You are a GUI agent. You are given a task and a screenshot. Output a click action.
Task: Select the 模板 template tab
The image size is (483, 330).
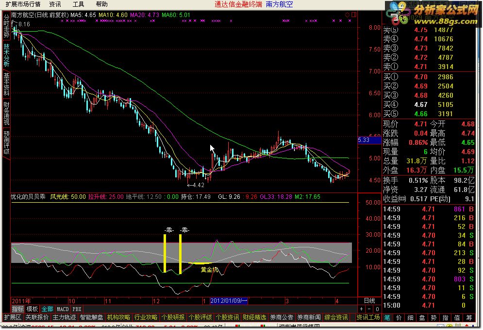coord(32,309)
